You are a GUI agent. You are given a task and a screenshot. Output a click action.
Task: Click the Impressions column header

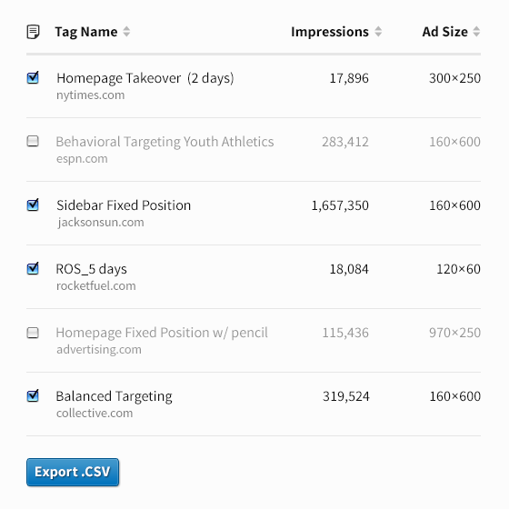click(330, 32)
